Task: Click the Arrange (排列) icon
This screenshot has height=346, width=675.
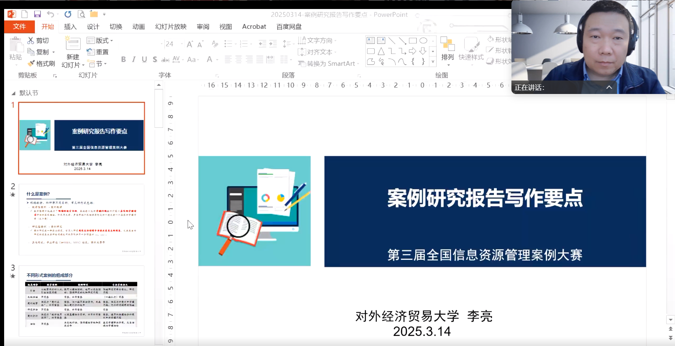Action: (x=447, y=45)
